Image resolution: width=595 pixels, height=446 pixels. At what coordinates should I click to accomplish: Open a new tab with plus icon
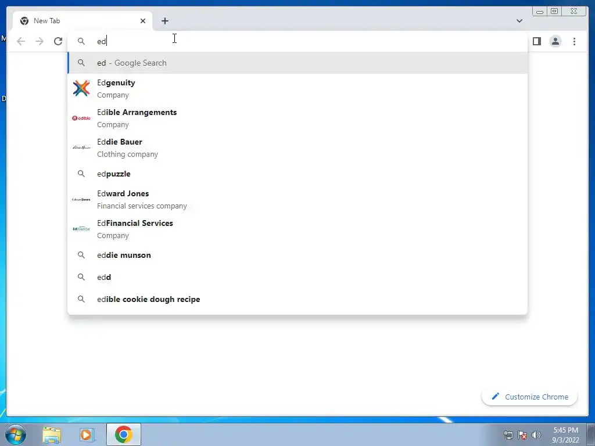click(164, 21)
